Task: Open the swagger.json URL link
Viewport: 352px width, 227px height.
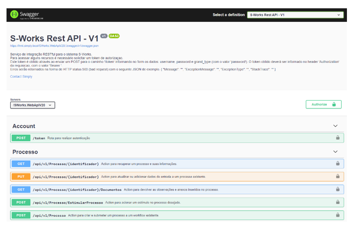Action: (x=54, y=46)
